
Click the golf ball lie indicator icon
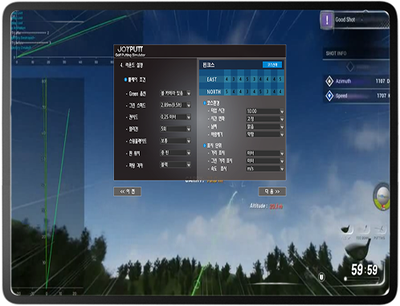(382, 198)
